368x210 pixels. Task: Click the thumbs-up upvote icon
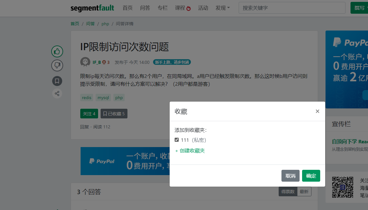(x=57, y=51)
